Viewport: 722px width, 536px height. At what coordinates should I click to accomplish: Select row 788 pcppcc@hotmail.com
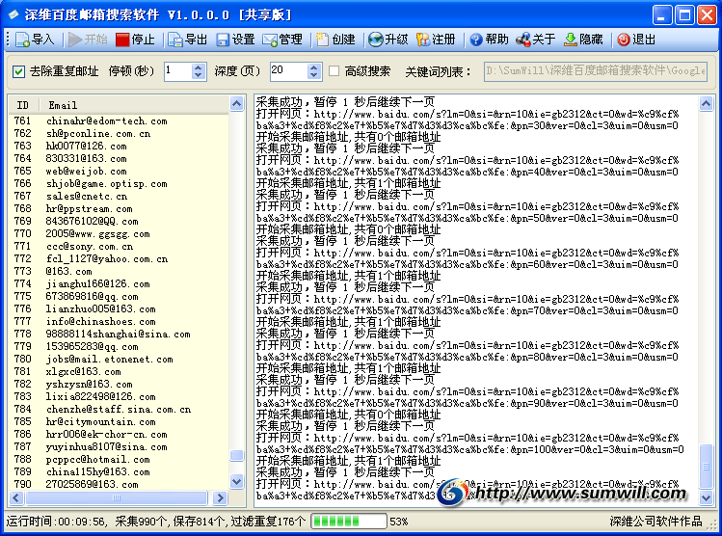119,459
